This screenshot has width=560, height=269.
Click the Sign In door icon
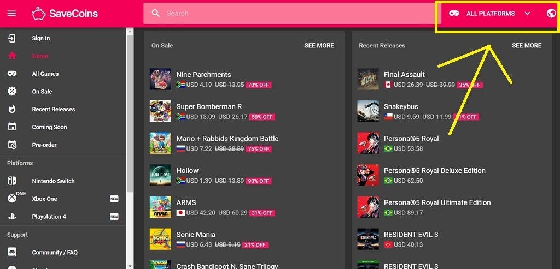pyautogui.click(x=12, y=38)
